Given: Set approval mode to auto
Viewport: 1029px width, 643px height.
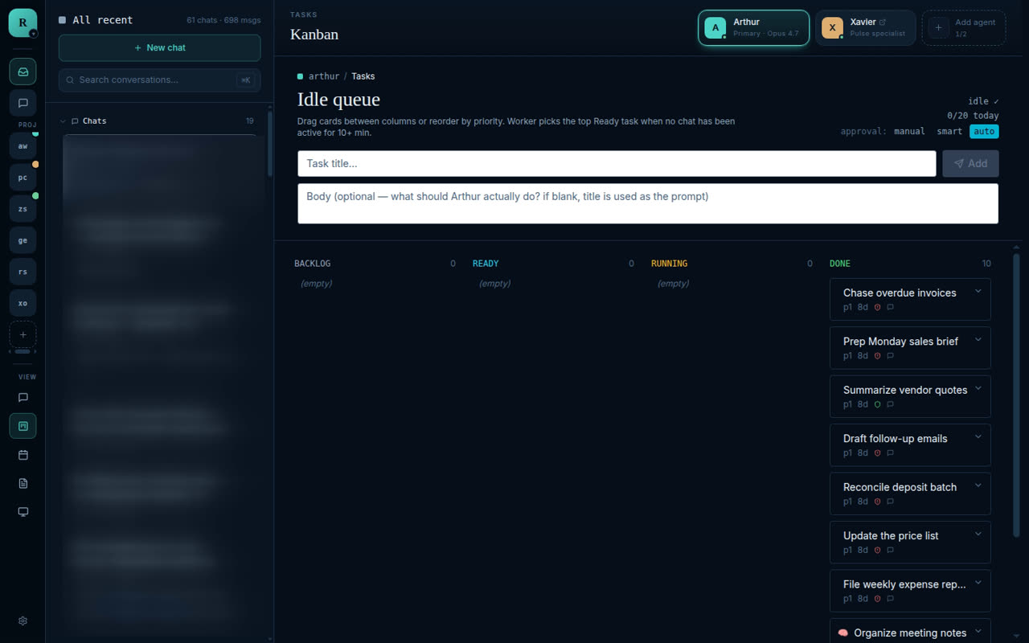Looking at the screenshot, I should [x=984, y=131].
